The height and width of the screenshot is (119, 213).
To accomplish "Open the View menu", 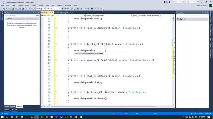I will (13, 5).
